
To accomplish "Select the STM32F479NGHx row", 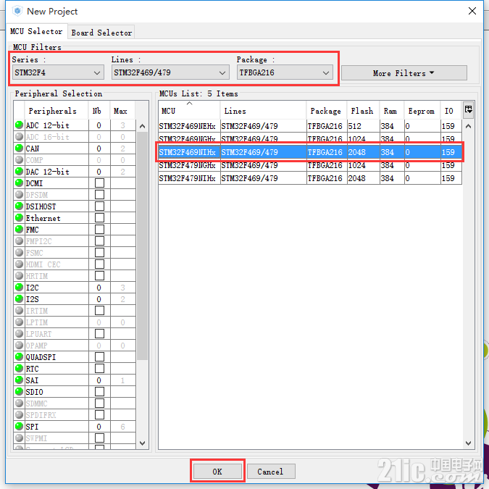I will tap(310, 165).
